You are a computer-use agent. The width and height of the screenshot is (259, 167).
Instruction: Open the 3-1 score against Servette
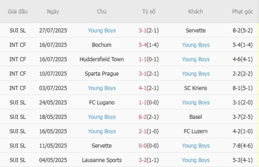[x=143, y=30]
